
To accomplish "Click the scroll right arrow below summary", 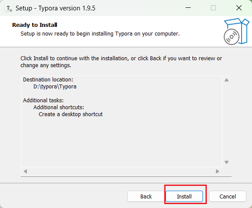I will pyautogui.click(x=217, y=172).
